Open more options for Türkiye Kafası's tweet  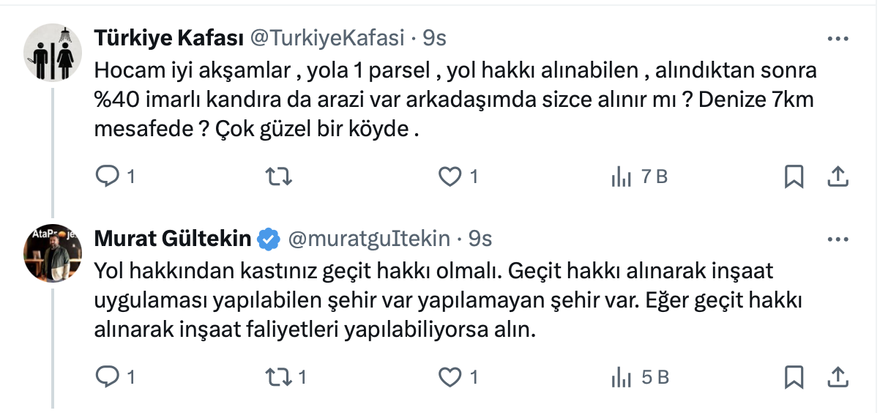pos(838,38)
